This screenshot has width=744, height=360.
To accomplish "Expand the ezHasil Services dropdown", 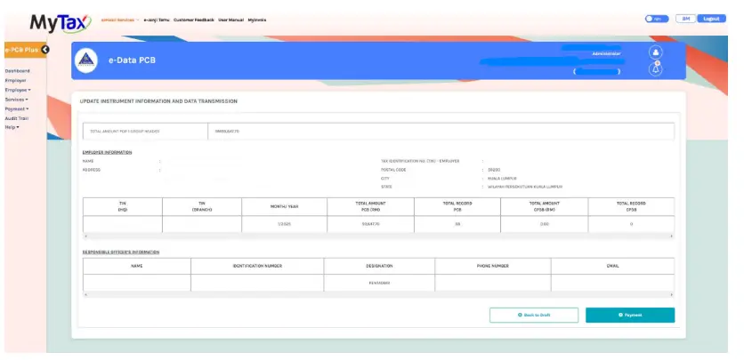I will coord(119,20).
